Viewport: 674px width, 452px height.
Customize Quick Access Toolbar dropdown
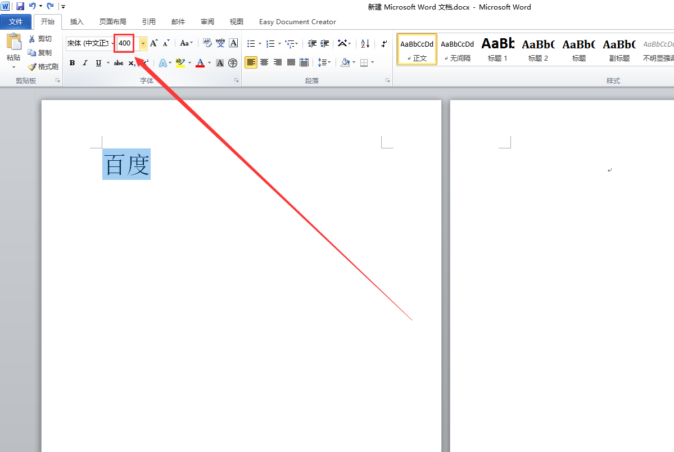click(x=63, y=6)
